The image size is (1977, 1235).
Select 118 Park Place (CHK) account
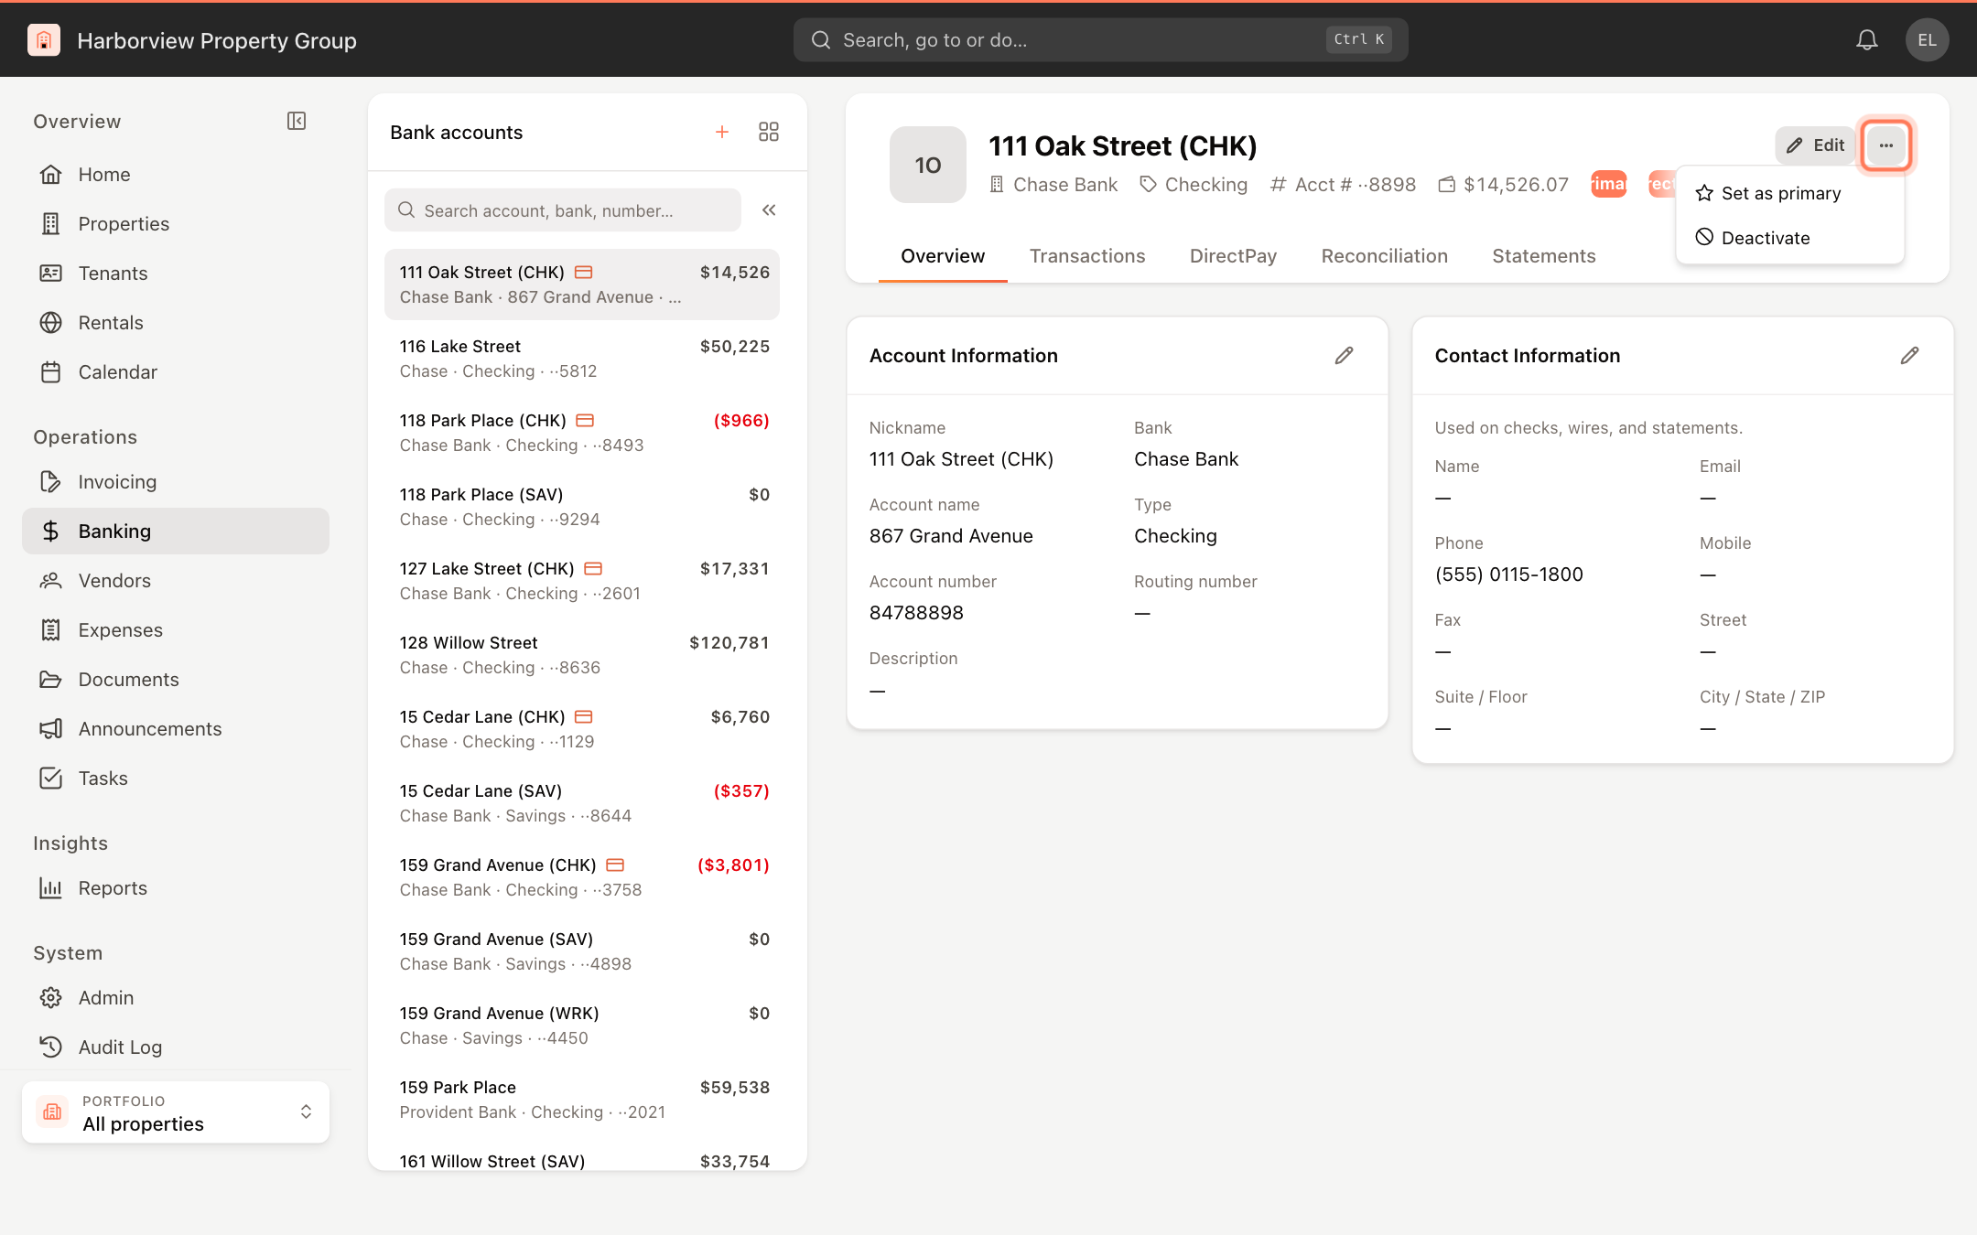pyautogui.click(x=582, y=433)
